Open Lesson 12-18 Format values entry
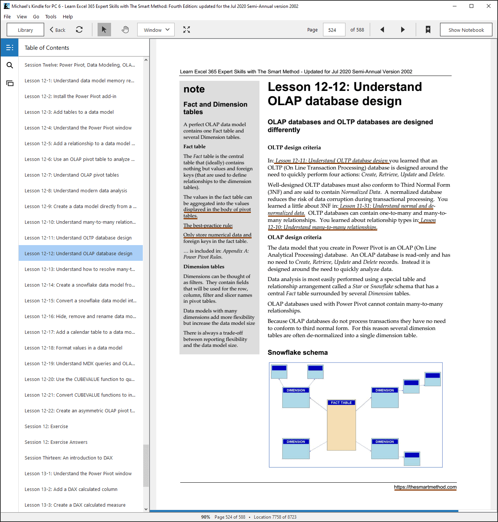This screenshot has height=522, width=498. pyautogui.click(x=81, y=348)
